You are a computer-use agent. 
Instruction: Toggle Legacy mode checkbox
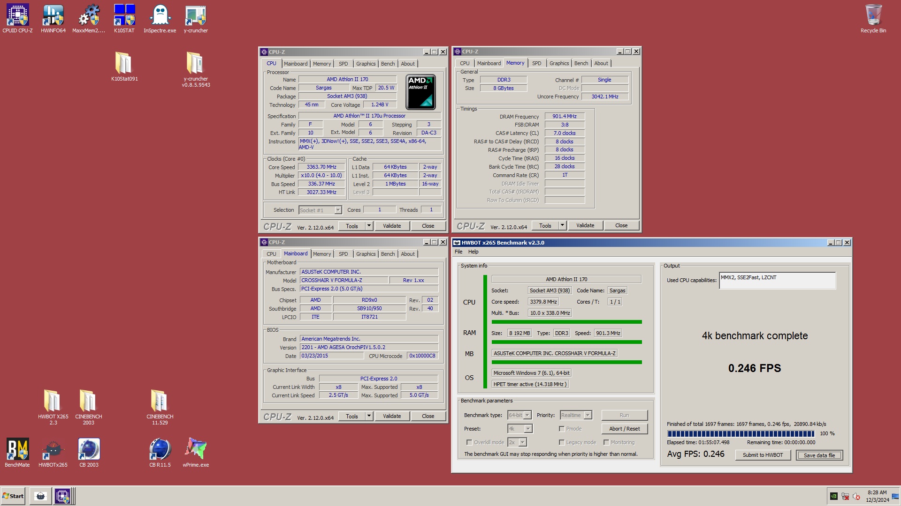562,442
